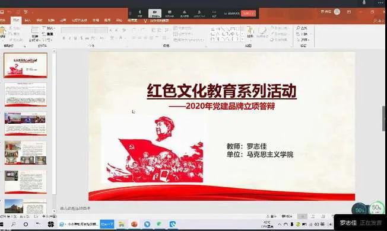Switch to the Home ribbon tab
Screen dimensions: 387x231
16,21
